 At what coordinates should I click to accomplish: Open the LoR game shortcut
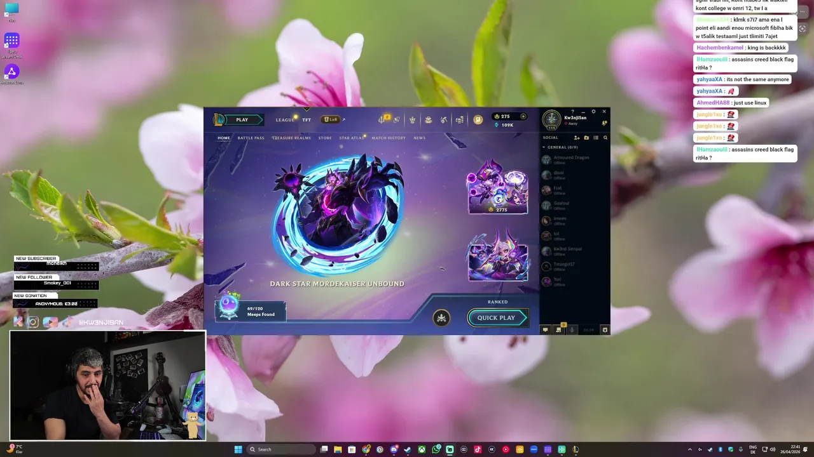tap(330, 119)
